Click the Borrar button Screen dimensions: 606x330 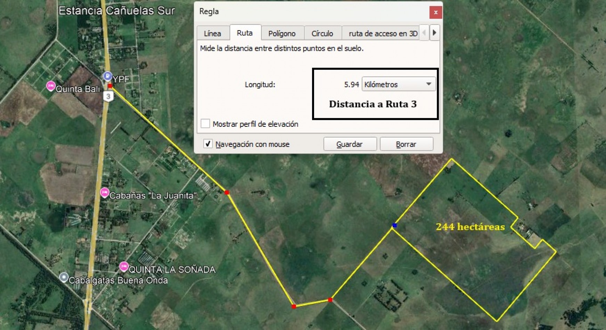[x=406, y=144]
